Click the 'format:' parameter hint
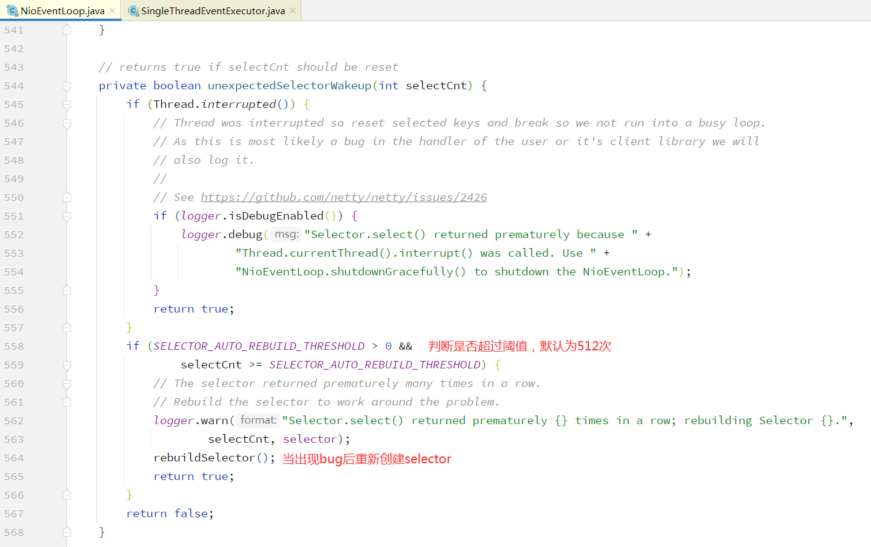The height and width of the screenshot is (547, 871). click(x=258, y=420)
